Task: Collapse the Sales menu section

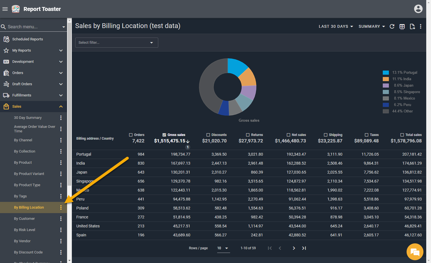Action: [61, 107]
